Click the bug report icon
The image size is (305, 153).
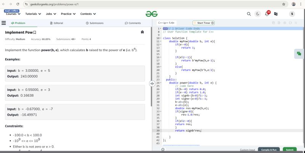pos(142,32)
